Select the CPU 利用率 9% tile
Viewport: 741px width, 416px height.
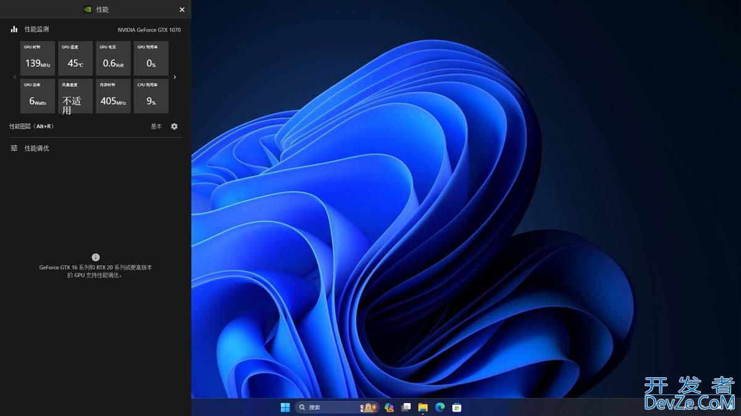click(151, 96)
